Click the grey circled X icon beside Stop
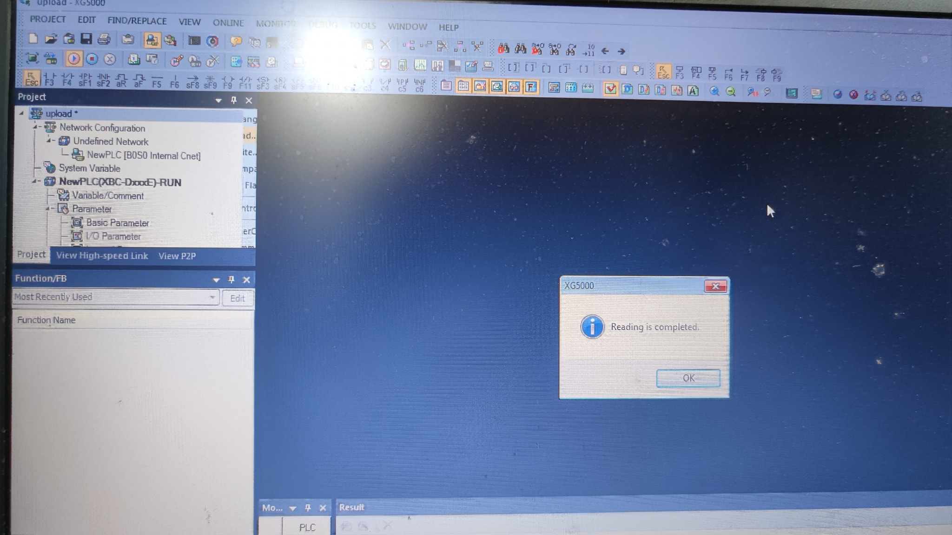952x535 pixels. point(110,59)
